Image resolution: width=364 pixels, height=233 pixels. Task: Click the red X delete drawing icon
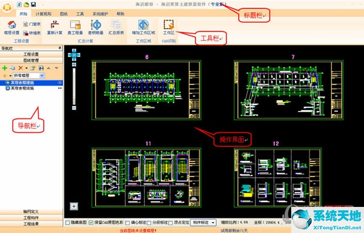(x=21, y=68)
